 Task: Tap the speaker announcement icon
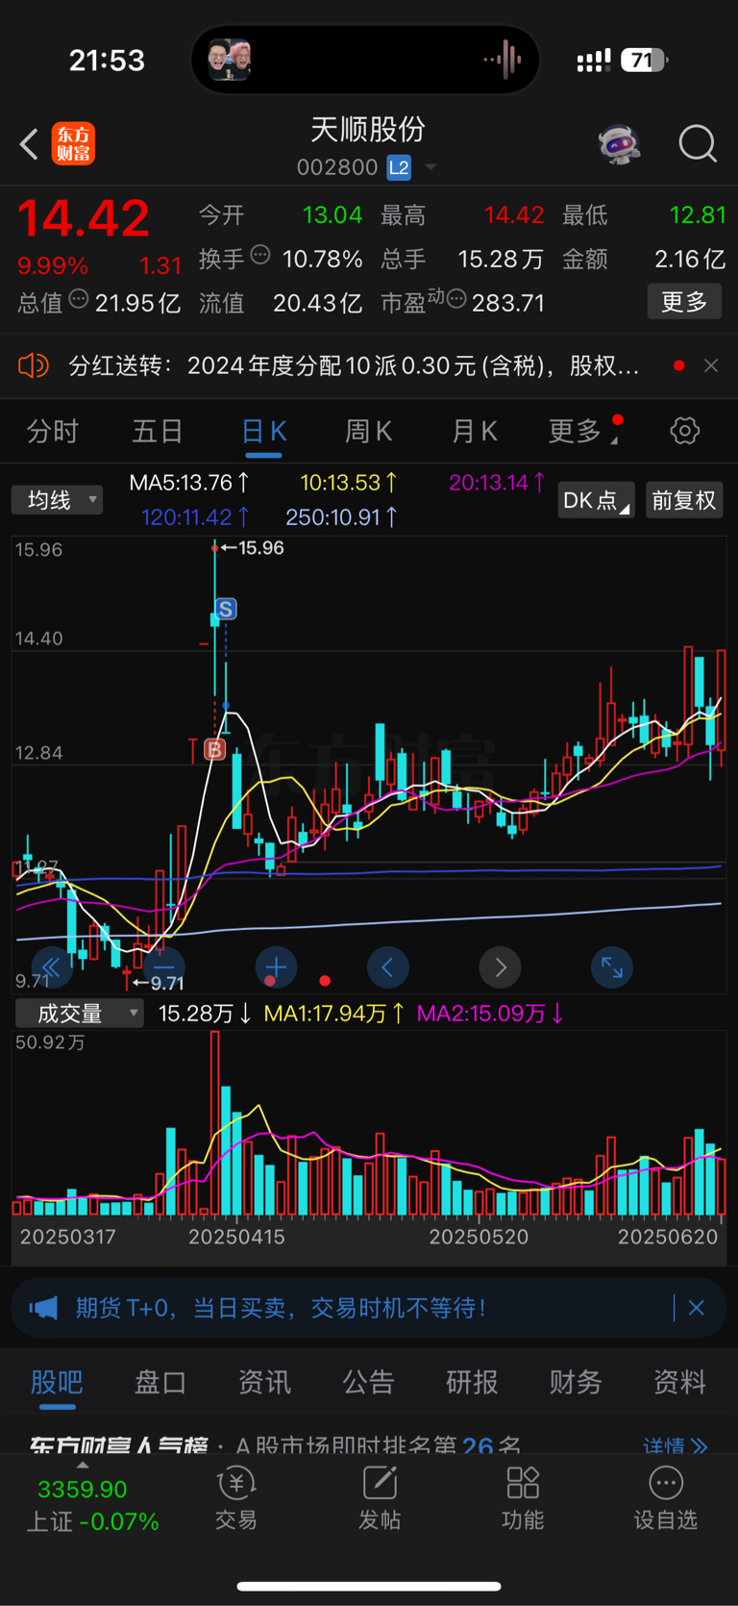[33, 365]
